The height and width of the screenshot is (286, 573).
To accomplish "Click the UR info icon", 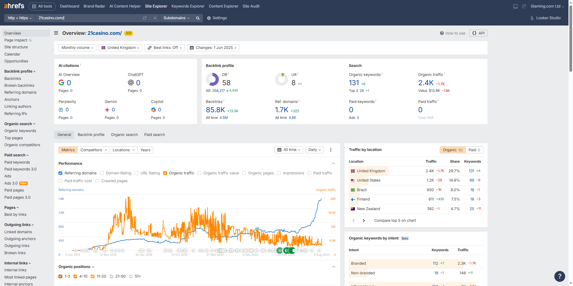I will [x=298, y=74].
